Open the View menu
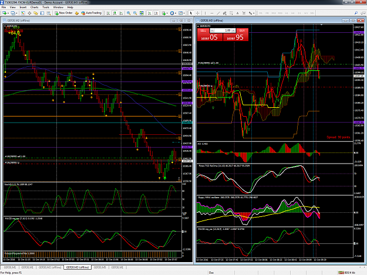This screenshot has height=275, width=367. coord(12,7)
